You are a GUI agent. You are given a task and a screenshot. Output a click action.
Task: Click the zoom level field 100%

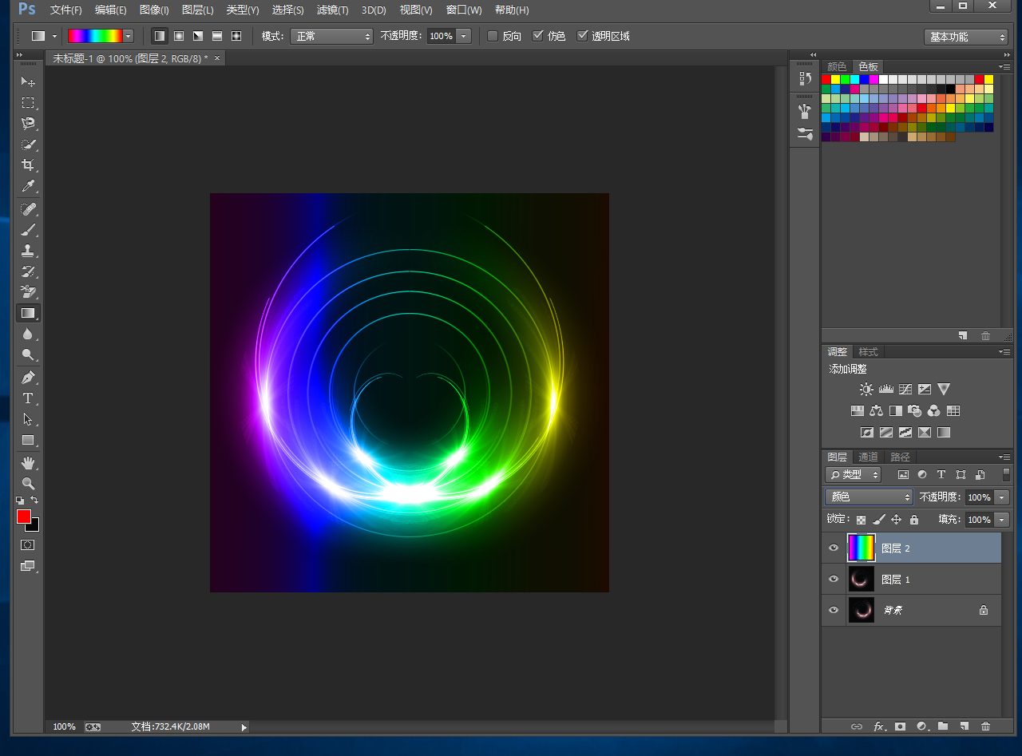tap(65, 726)
